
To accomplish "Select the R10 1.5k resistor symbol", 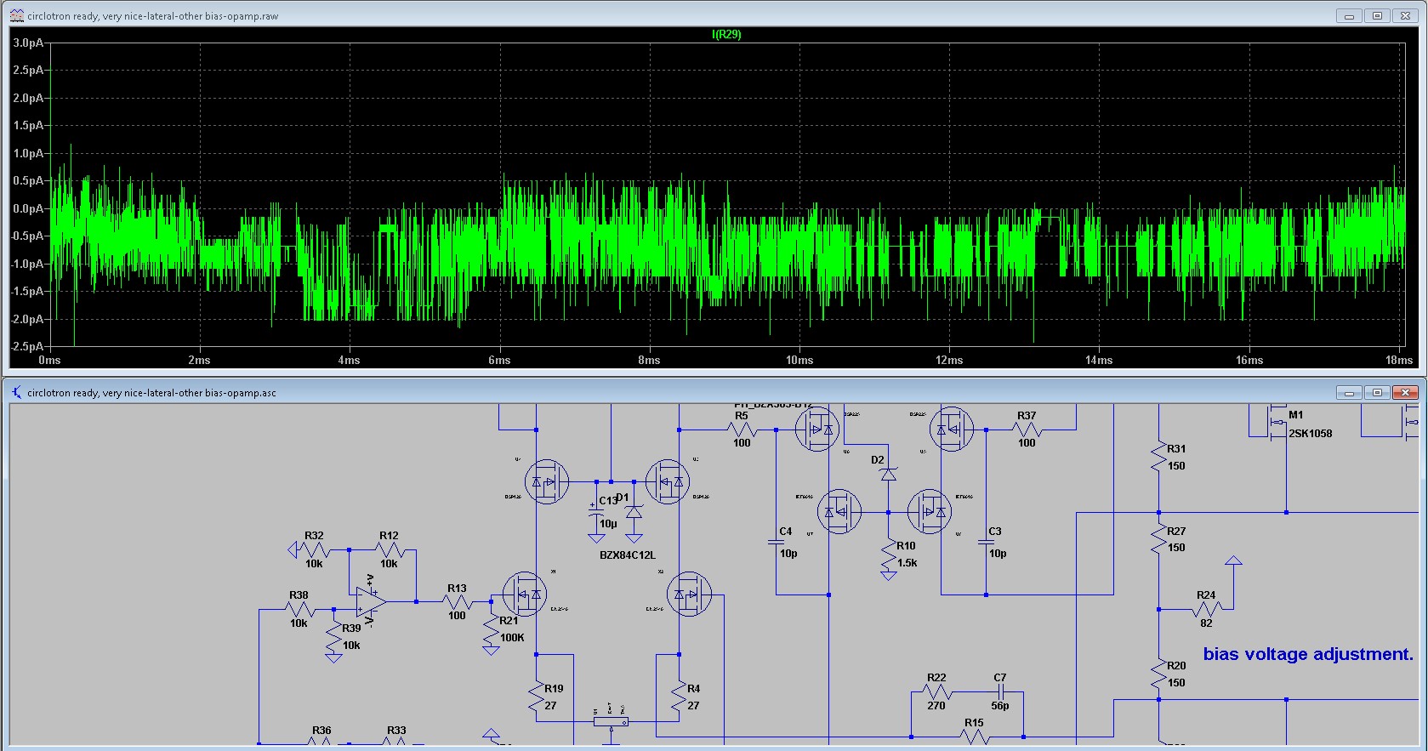I will coord(888,555).
